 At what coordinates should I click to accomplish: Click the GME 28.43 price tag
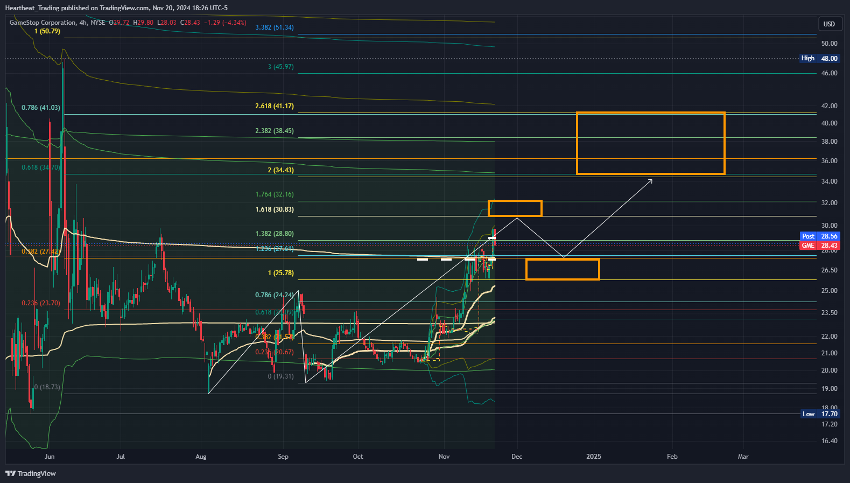pyautogui.click(x=819, y=246)
